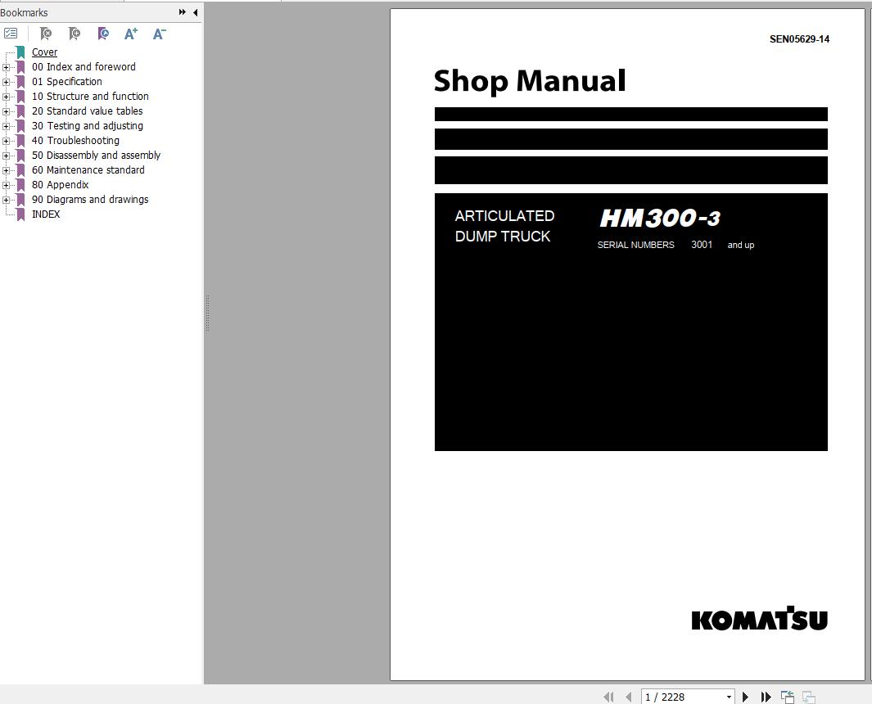Click the serial number 3001

tap(702, 245)
